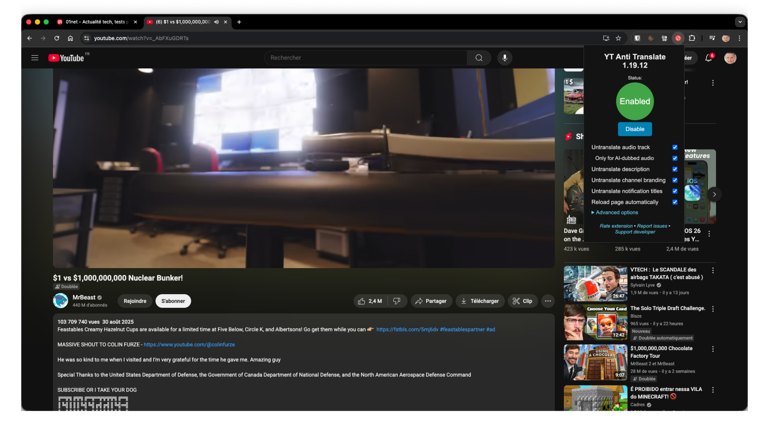
Task: Open options for Solo Triple Draft video
Action: click(x=713, y=309)
